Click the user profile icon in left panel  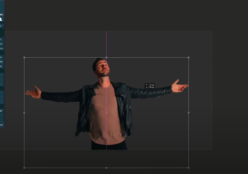tap(1, 19)
